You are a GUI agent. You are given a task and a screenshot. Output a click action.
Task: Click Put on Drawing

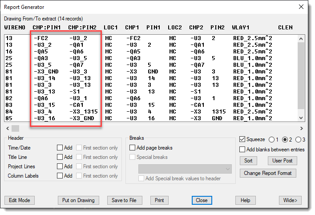click(x=78, y=200)
